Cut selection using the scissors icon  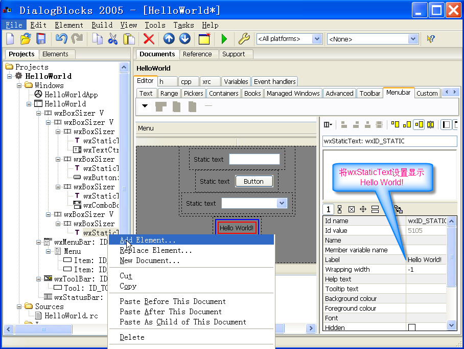pos(112,39)
